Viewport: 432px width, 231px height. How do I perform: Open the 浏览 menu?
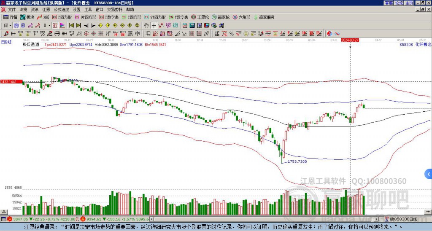[24, 10]
